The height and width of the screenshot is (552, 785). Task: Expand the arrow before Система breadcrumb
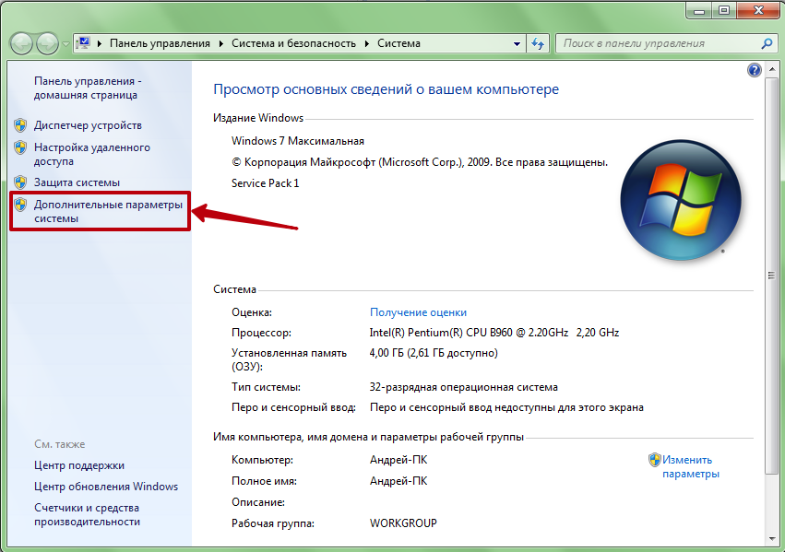coord(367,43)
